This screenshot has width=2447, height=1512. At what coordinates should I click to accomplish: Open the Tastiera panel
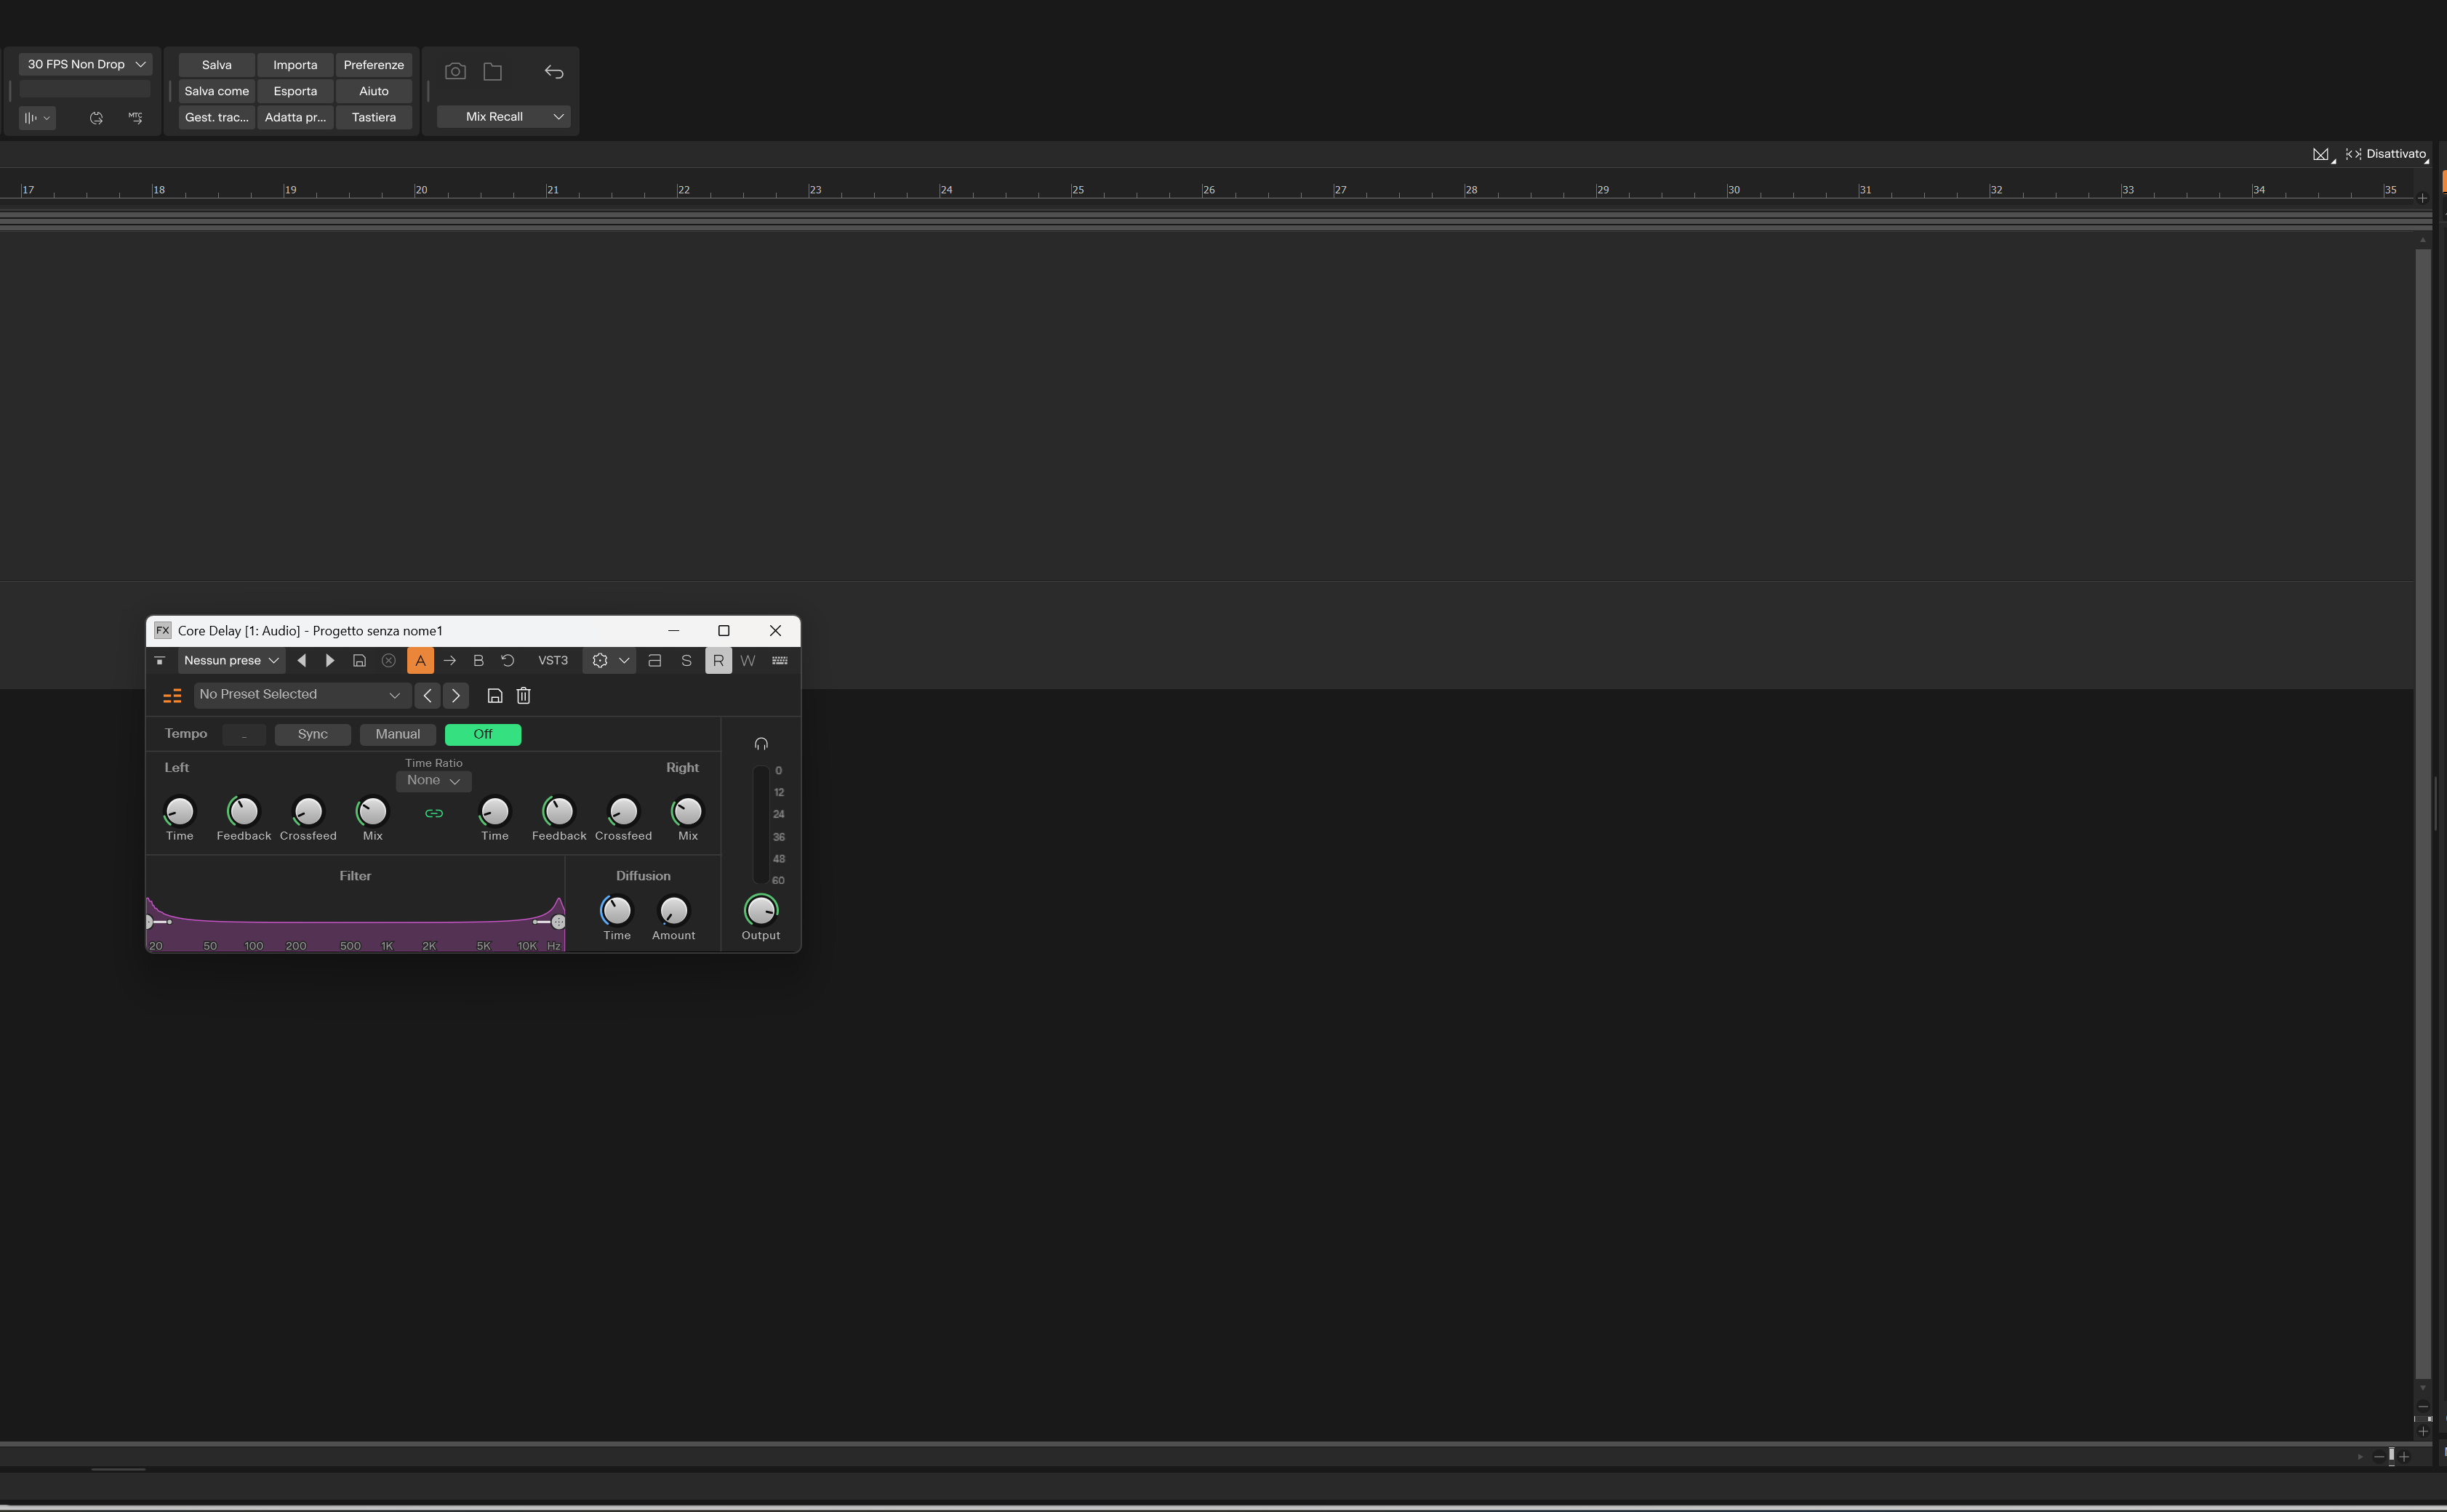375,117
